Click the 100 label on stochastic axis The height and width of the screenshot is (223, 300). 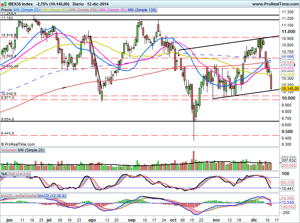(286, 174)
